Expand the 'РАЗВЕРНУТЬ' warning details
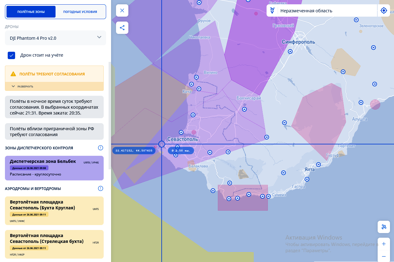 click(54, 87)
